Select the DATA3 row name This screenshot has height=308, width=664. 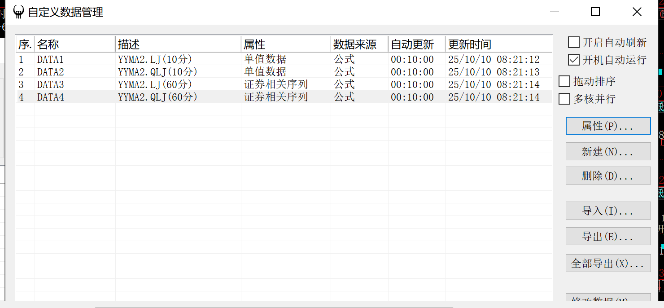(x=51, y=84)
